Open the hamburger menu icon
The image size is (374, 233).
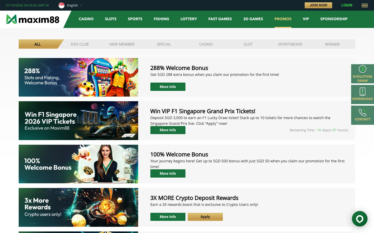click(x=365, y=5)
